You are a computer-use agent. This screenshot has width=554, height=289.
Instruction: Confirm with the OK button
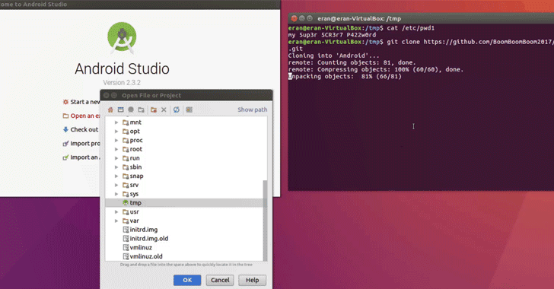[x=187, y=280]
